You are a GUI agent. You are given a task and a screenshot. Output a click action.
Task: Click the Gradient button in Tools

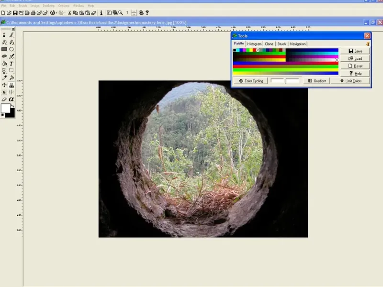point(317,81)
